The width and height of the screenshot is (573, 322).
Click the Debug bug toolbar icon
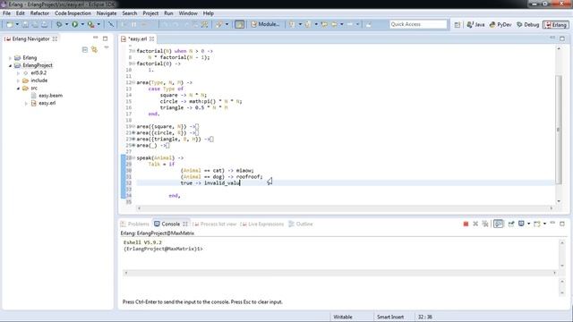click(x=59, y=24)
